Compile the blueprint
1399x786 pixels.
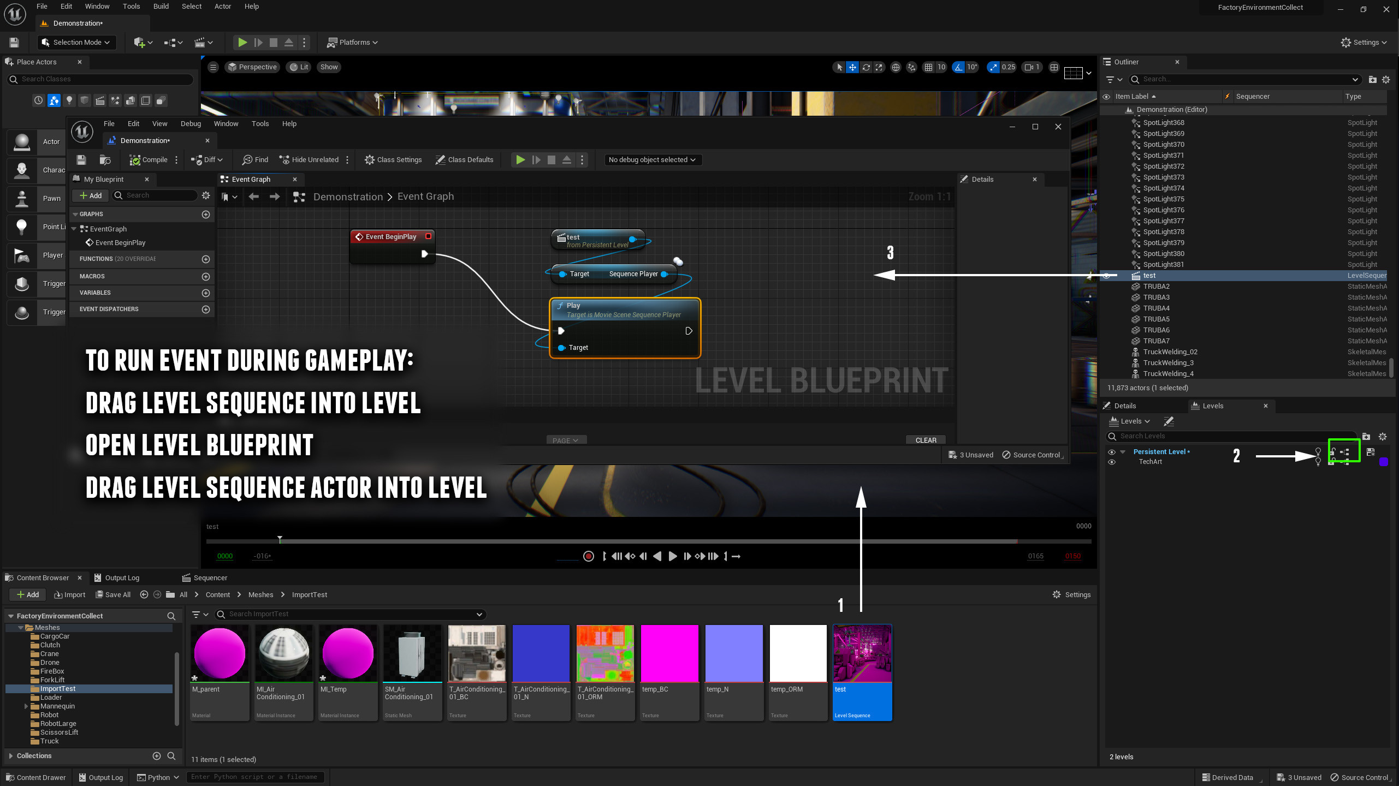click(148, 159)
